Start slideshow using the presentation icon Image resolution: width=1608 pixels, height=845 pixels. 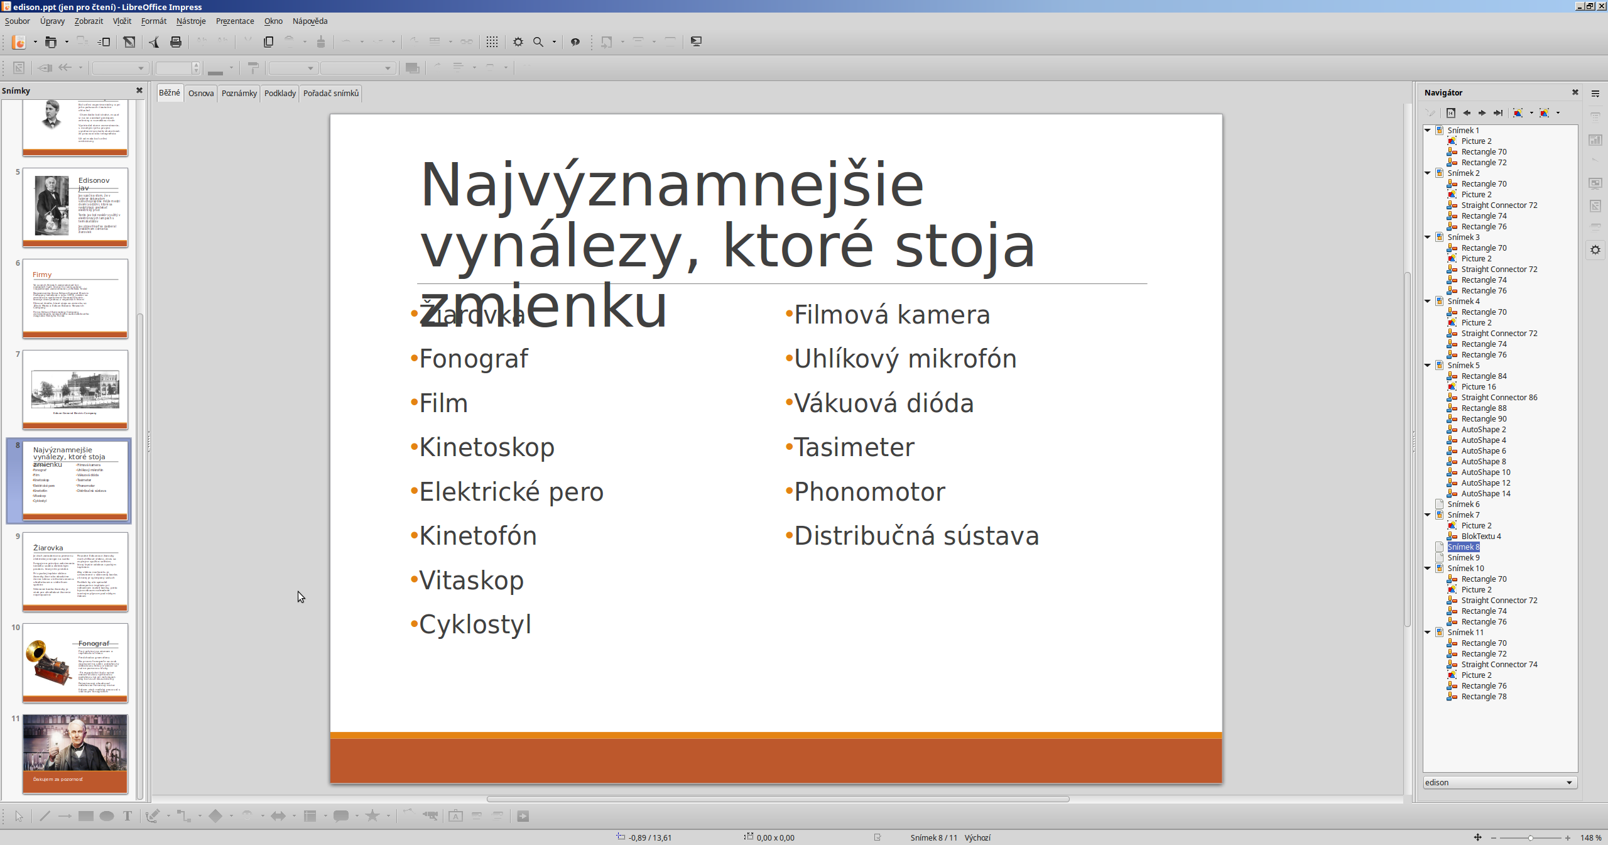point(696,42)
